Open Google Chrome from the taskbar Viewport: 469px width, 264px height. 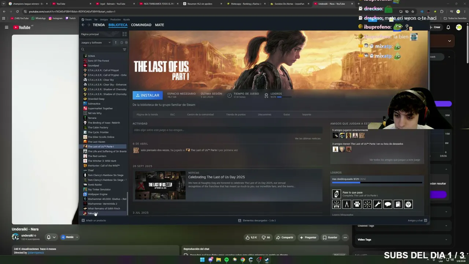click(x=243, y=260)
